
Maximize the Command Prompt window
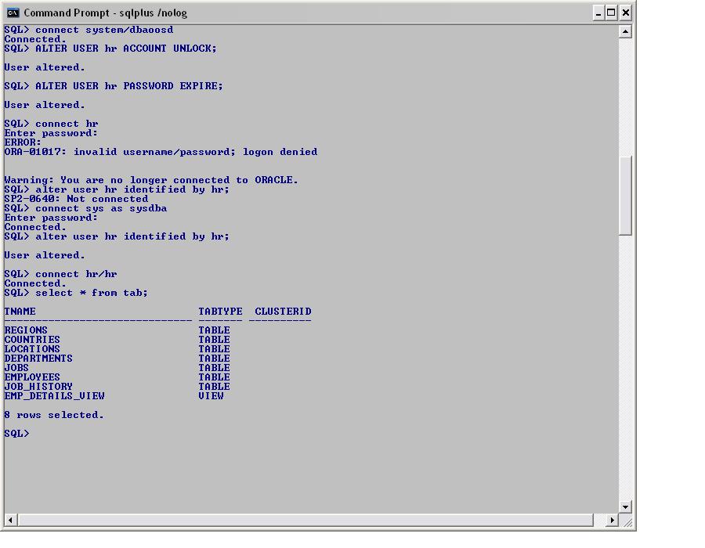612,13
